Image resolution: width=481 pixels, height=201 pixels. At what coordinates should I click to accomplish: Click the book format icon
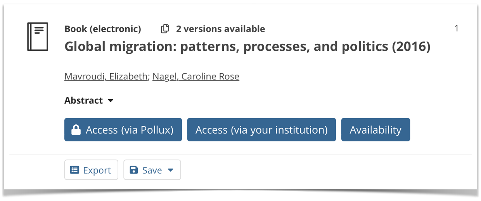[38, 37]
